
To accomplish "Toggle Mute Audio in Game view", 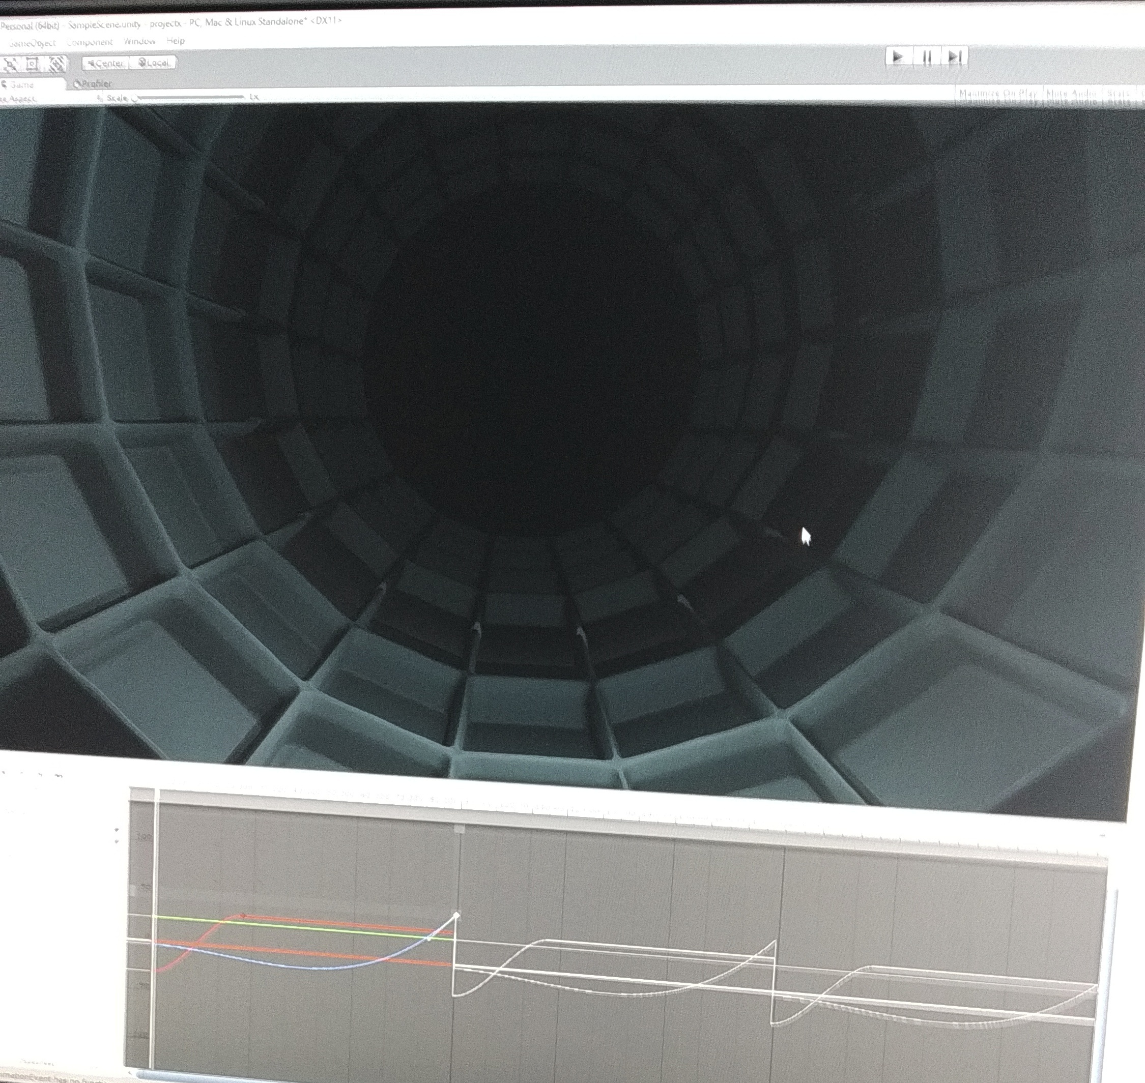I will click(x=1072, y=94).
